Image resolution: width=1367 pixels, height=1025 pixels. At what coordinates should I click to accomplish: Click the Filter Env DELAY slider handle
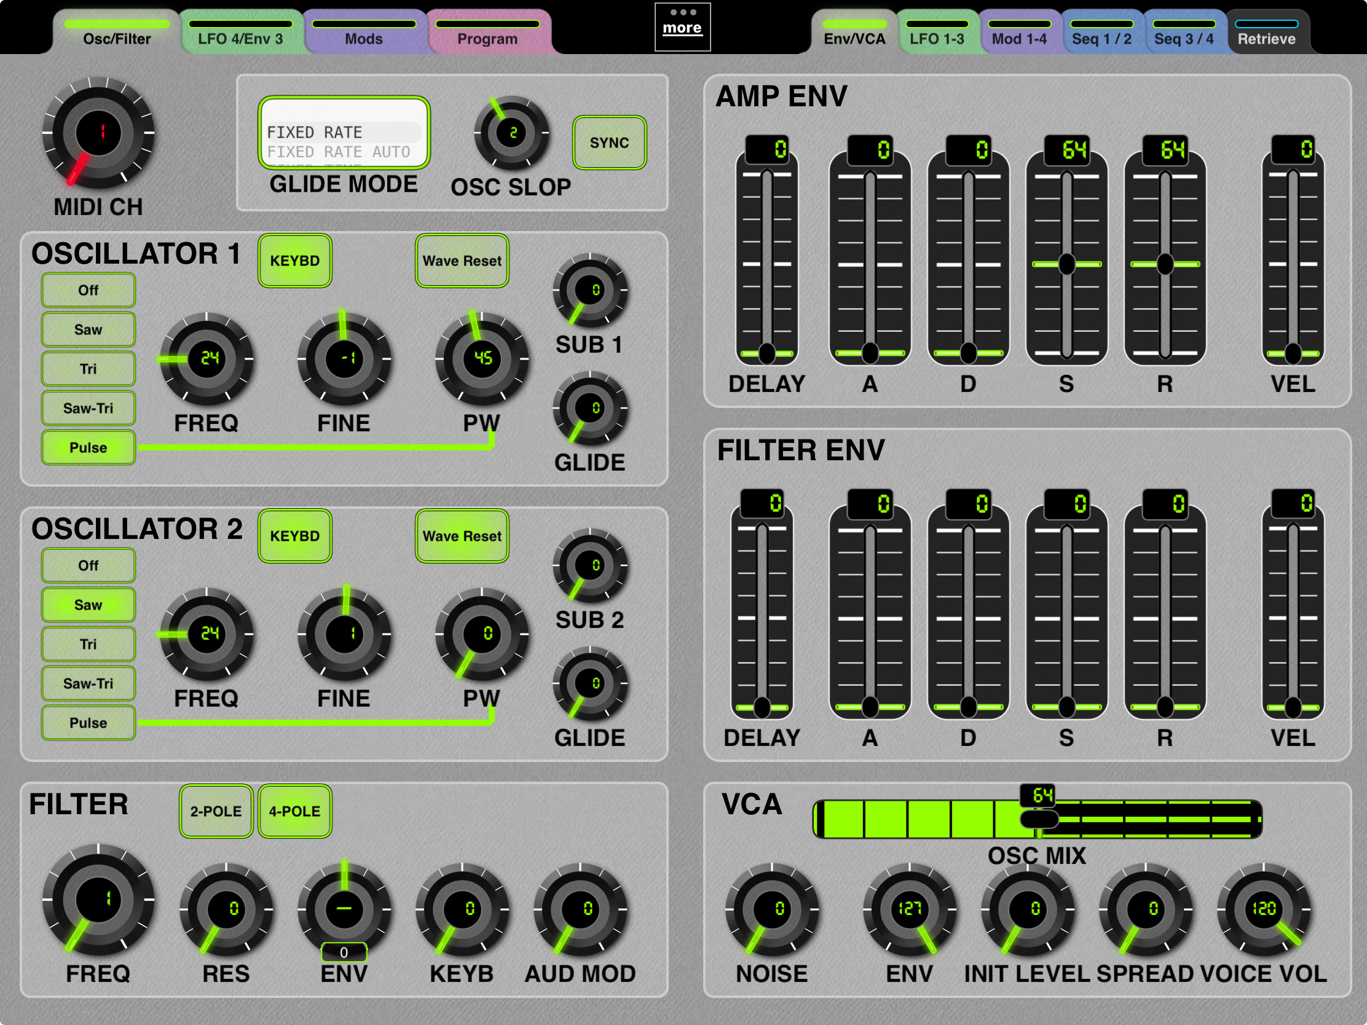[762, 707]
